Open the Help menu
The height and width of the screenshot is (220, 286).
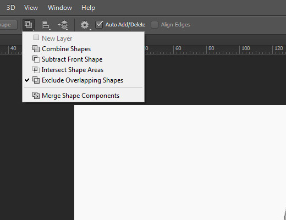(x=88, y=8)
